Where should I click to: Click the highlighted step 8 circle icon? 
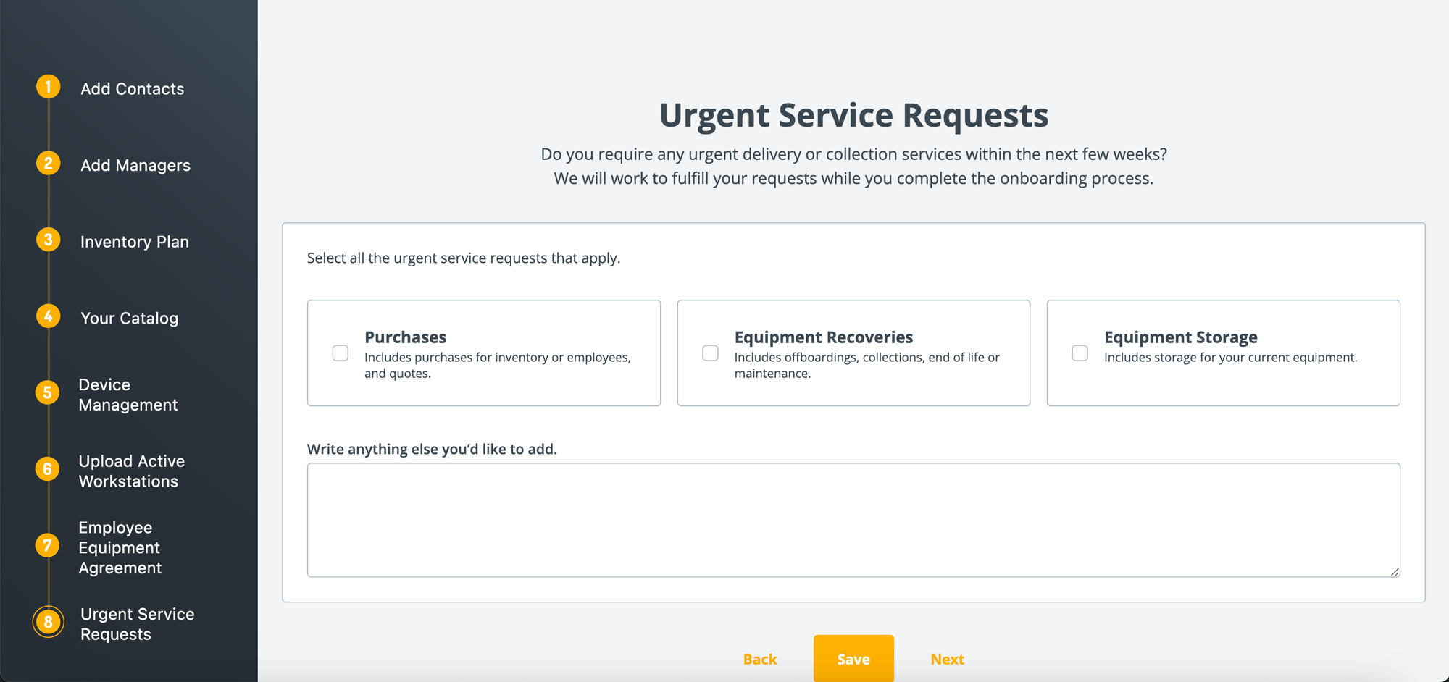coord(48,621)
